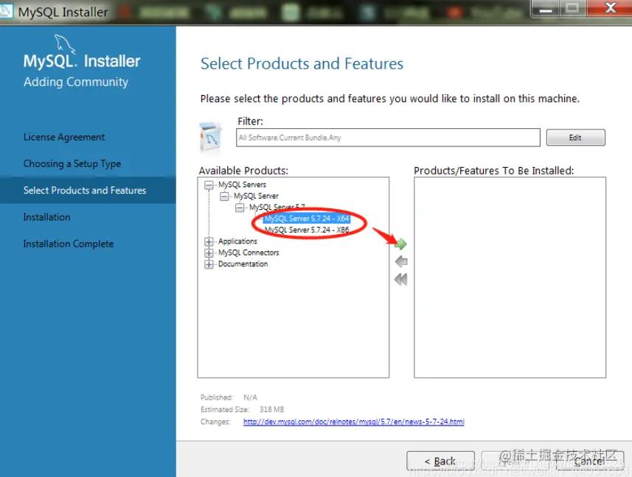Image resolution: width=632 pixels, height=477 pixels.
Task: Open the License Agreement step
Action: pyautogui.click(x=63, y=137)
